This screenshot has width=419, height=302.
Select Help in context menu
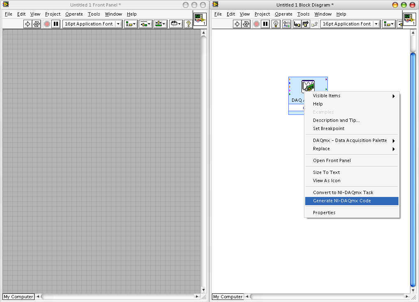[352, 104]
